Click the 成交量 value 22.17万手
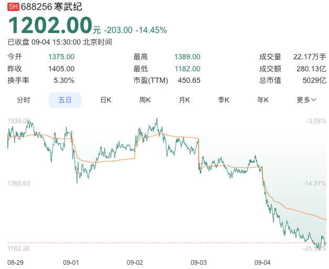 pos(310,57)
